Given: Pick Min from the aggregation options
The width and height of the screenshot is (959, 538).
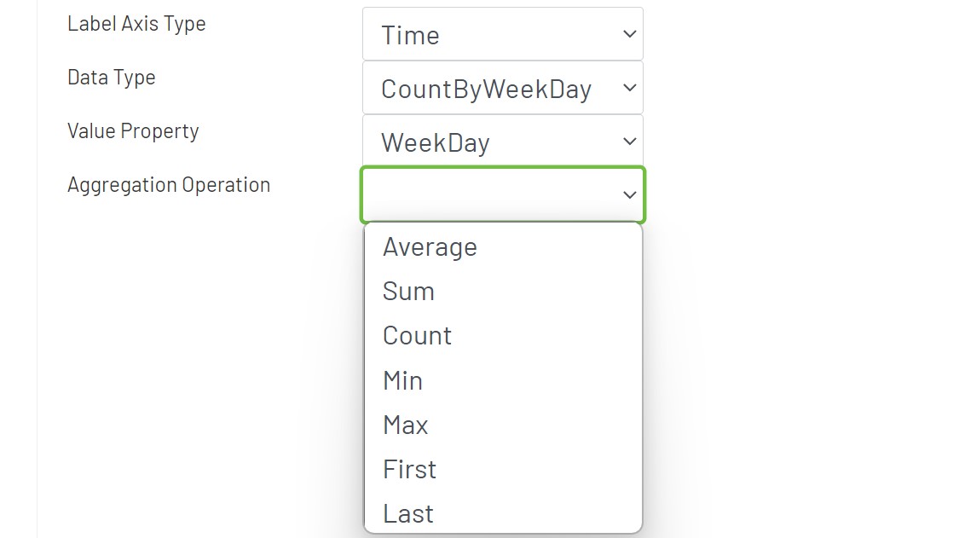Looking at the screenshot, I should click(402, 380).
